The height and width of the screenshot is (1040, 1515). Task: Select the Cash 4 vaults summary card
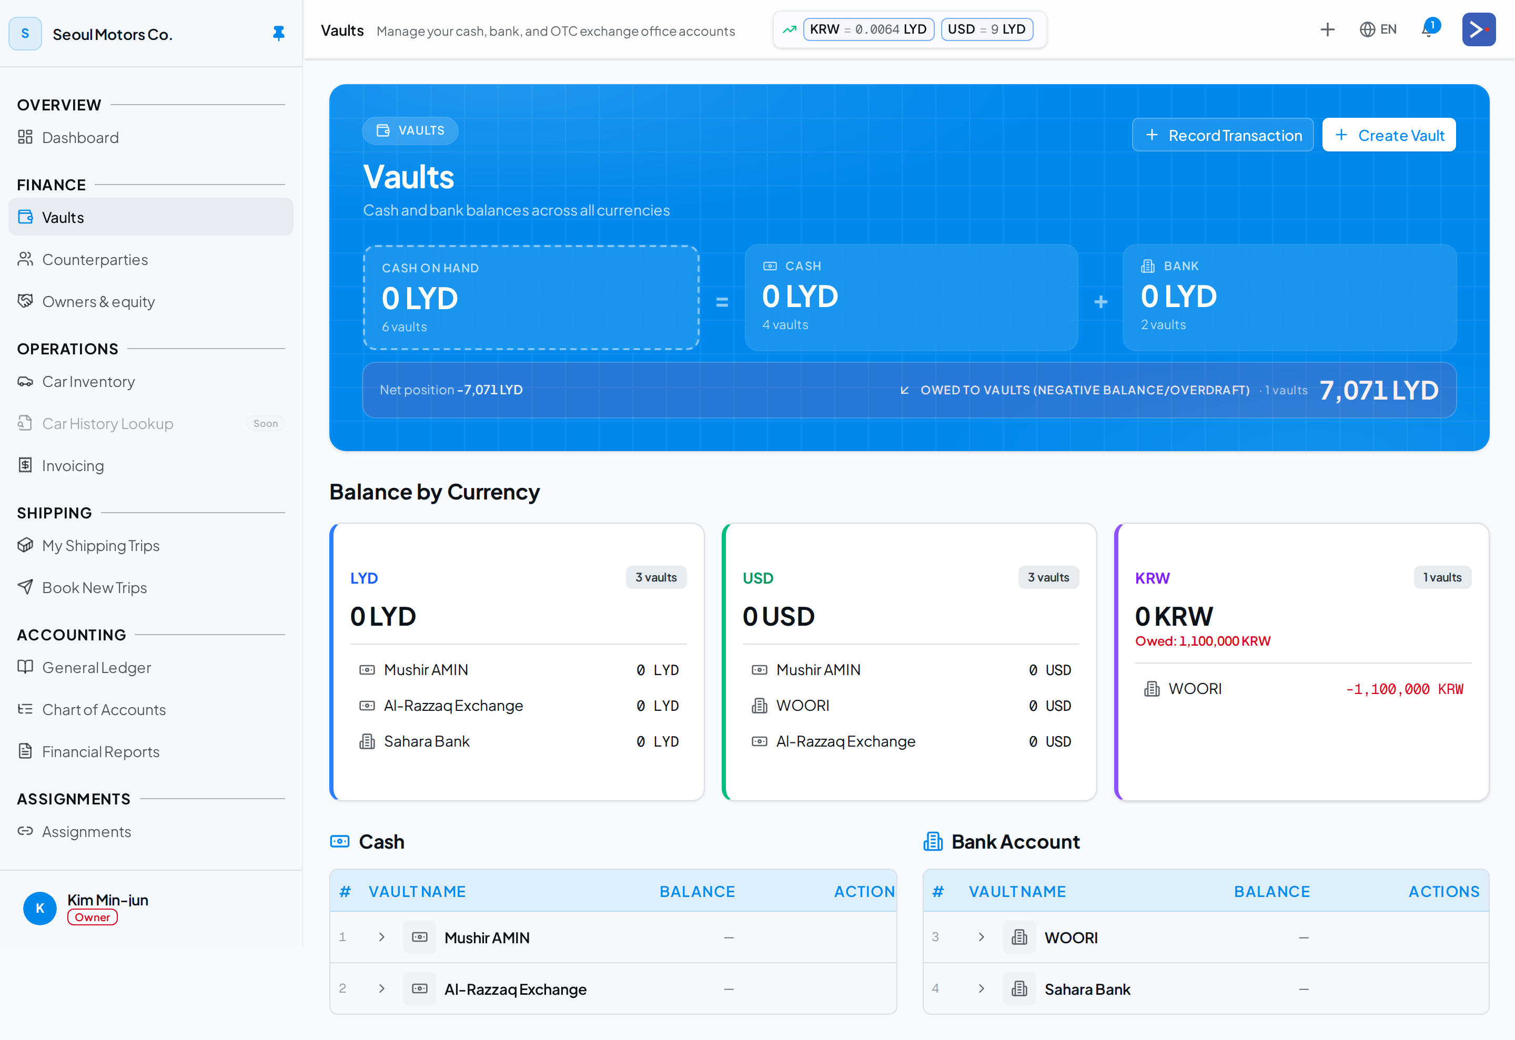click(911, 298)
